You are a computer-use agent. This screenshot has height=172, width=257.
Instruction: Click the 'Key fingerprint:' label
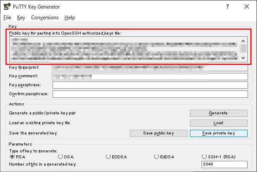pos(24,67)
